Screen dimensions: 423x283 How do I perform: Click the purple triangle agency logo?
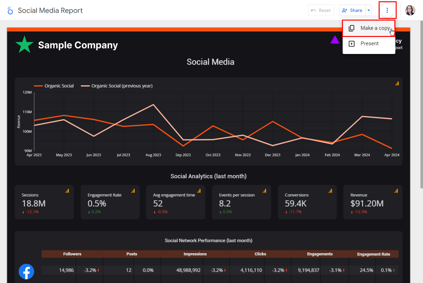[x=335, y=40]
